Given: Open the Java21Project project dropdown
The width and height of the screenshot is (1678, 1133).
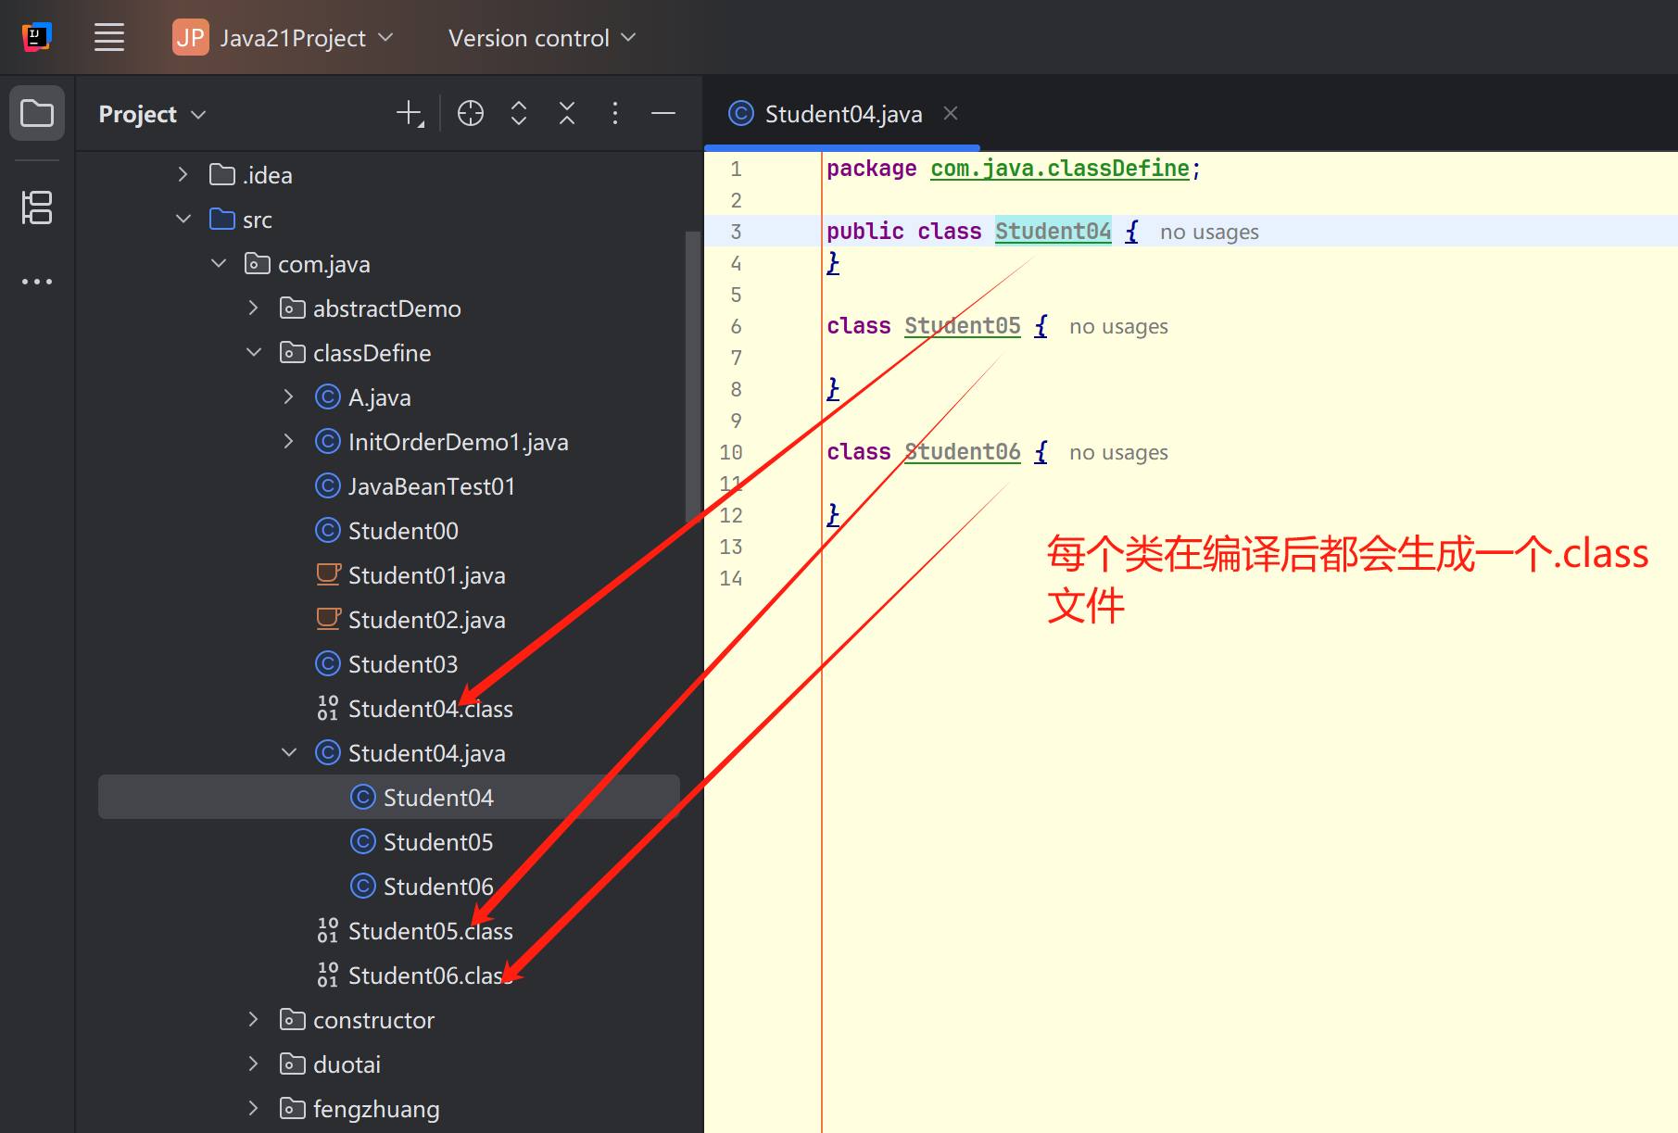Looking at the screenshot, I should (283, 38).
